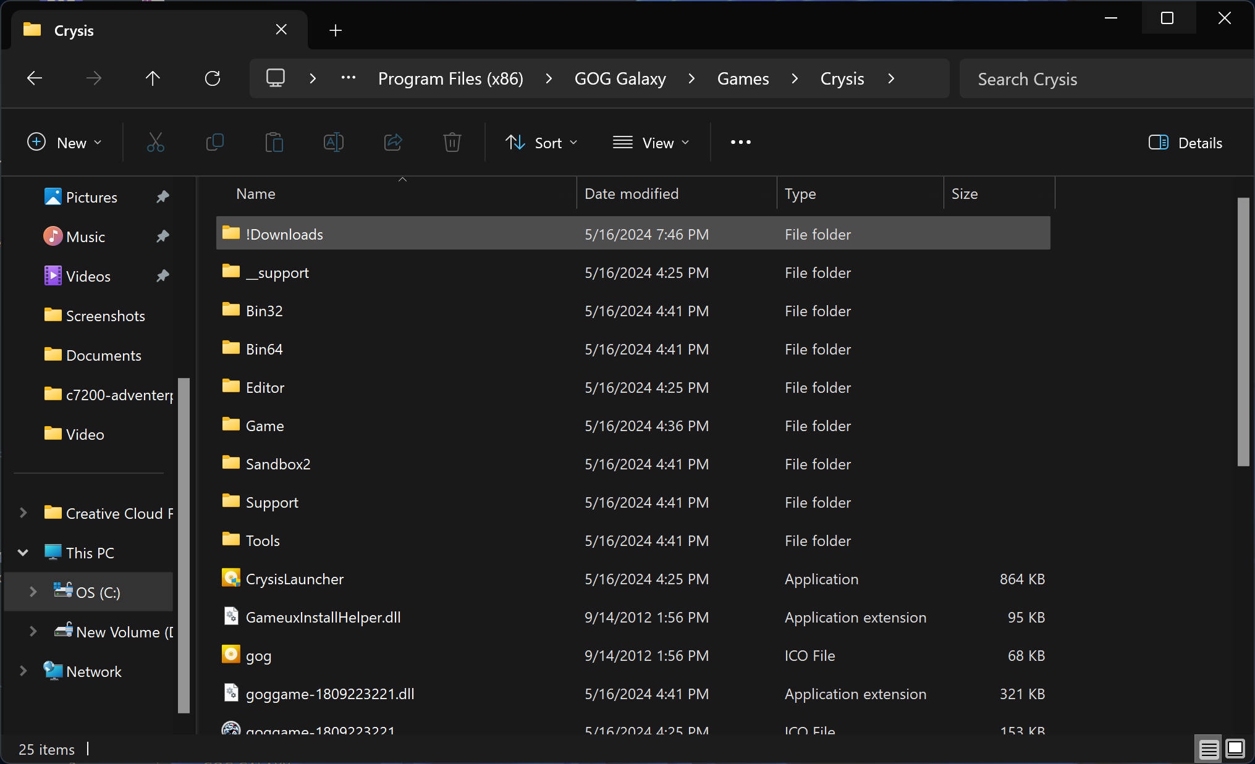1255x764 pixels.
Task: Collapse This PC tree node
Action: (23, 552)
